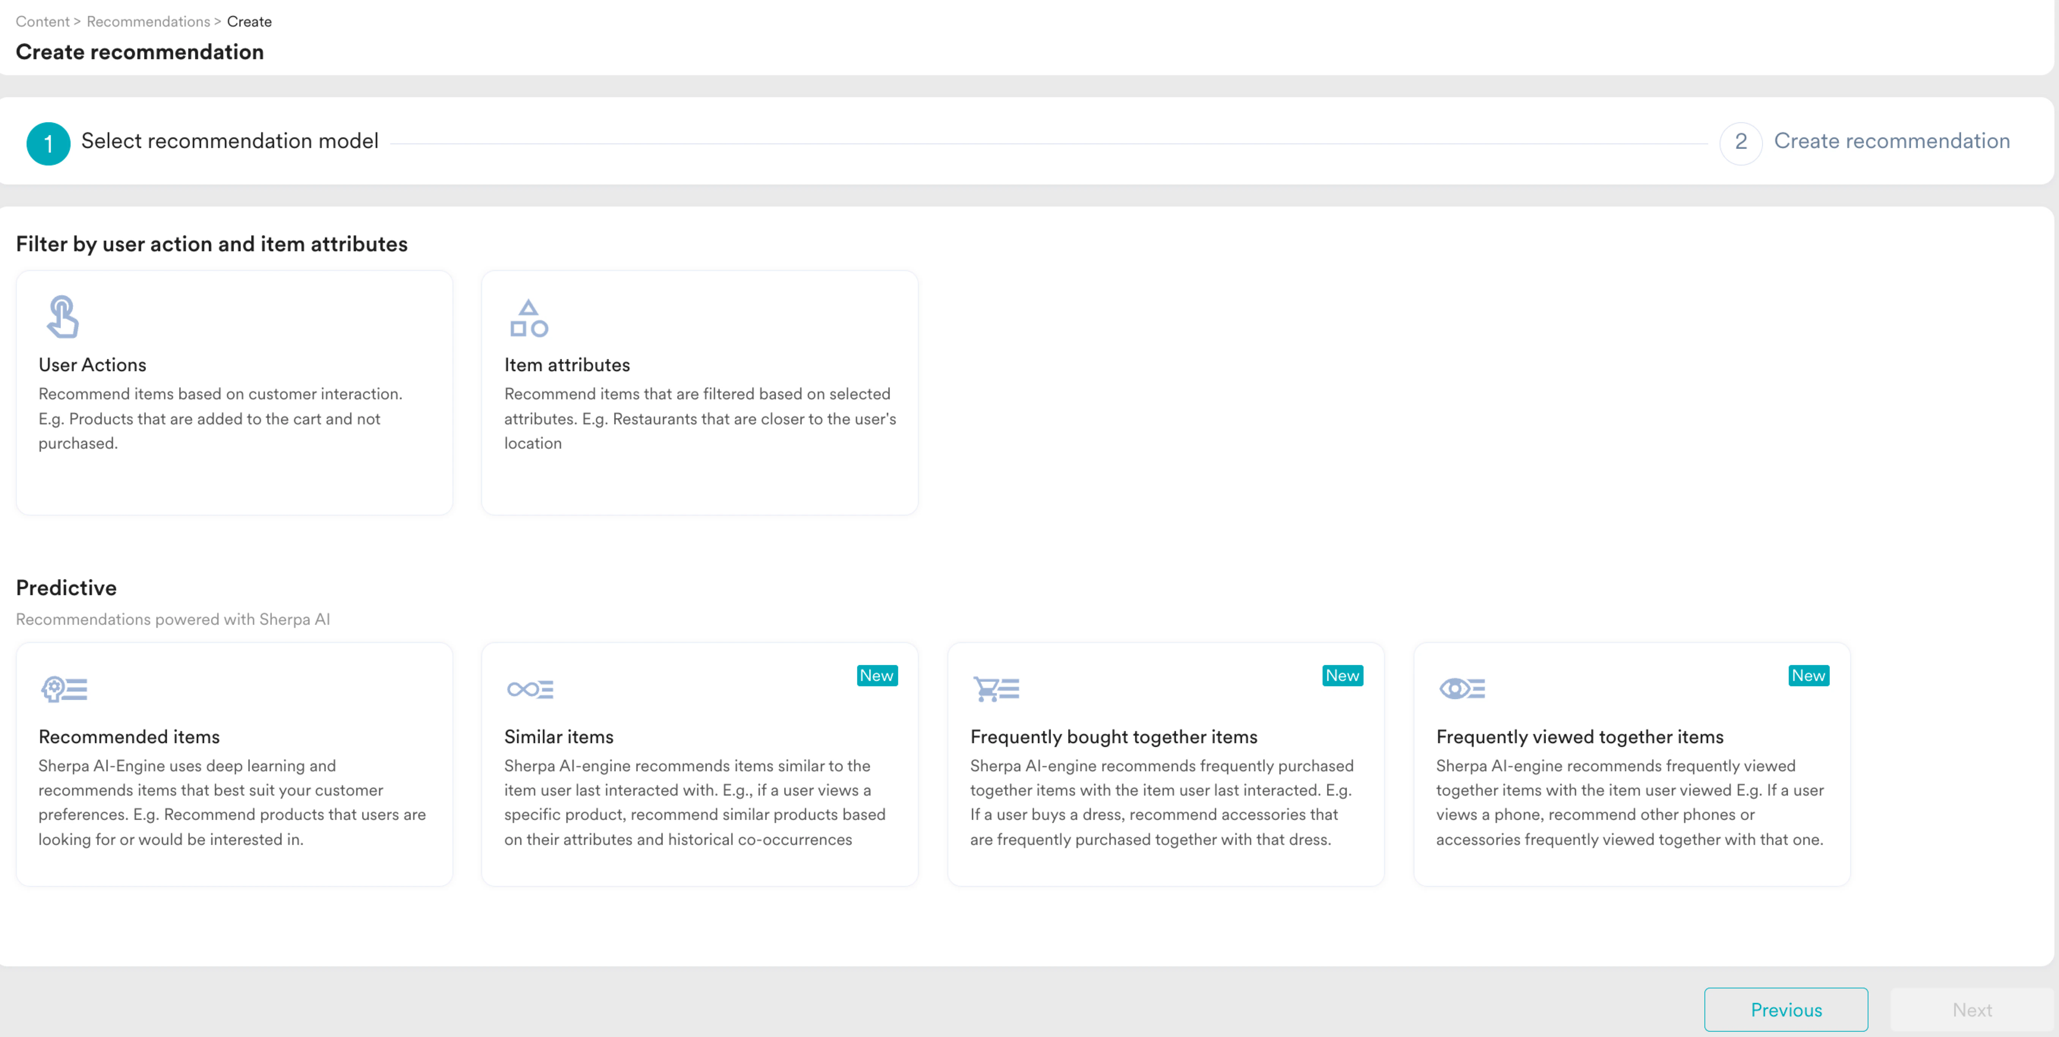Open Recommendations in the breadcrumb
This screenshot has width=2059, height=1037.
pyautogui.click(x=148, y=22)
